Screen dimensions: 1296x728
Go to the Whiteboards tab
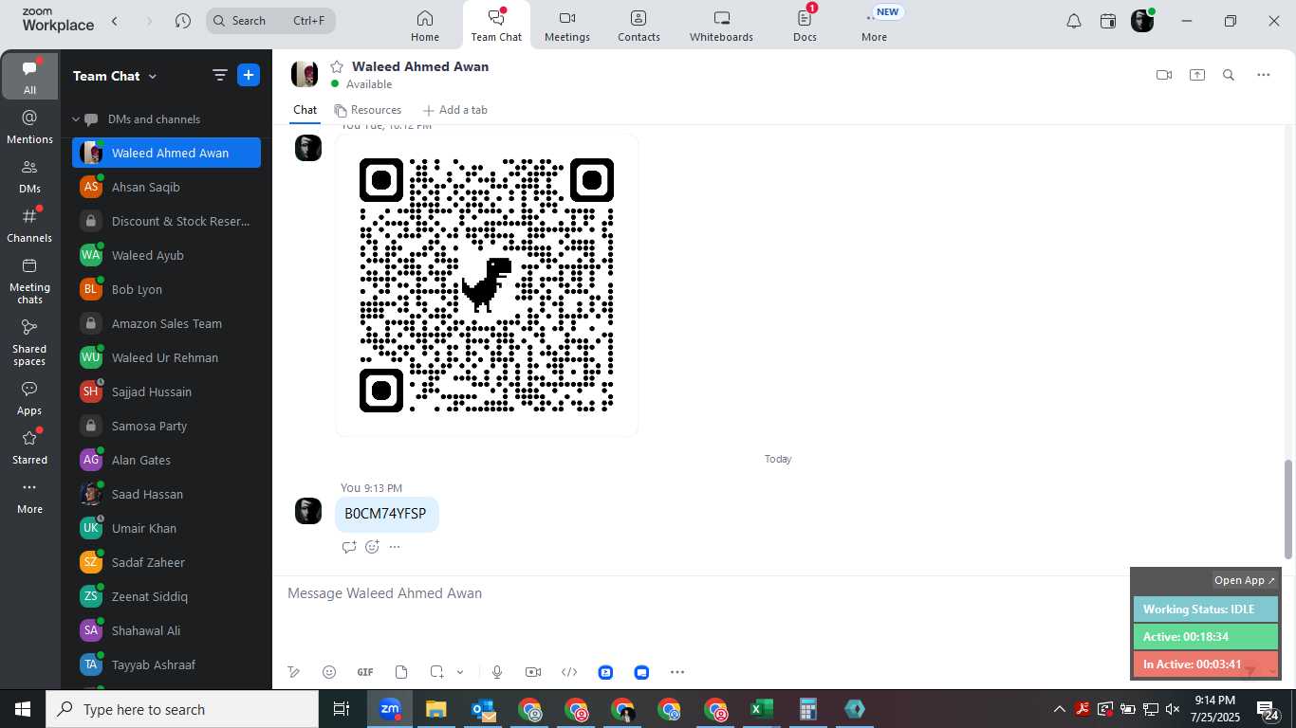click(721, 26)
